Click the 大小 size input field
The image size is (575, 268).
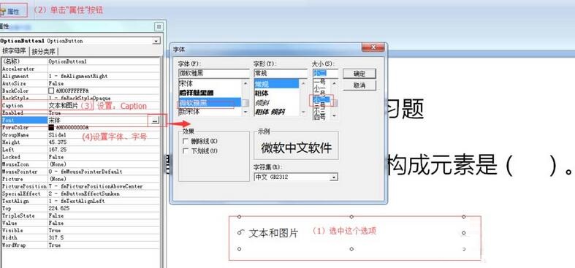click(x=325, y=73)
